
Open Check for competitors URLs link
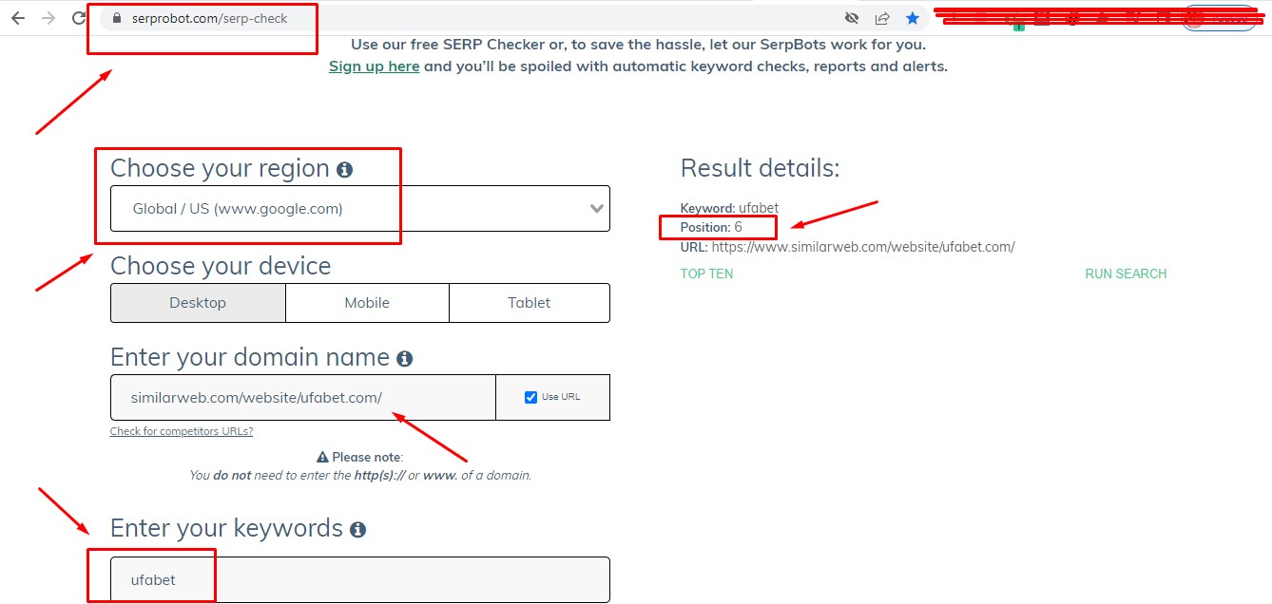(182, 431)
